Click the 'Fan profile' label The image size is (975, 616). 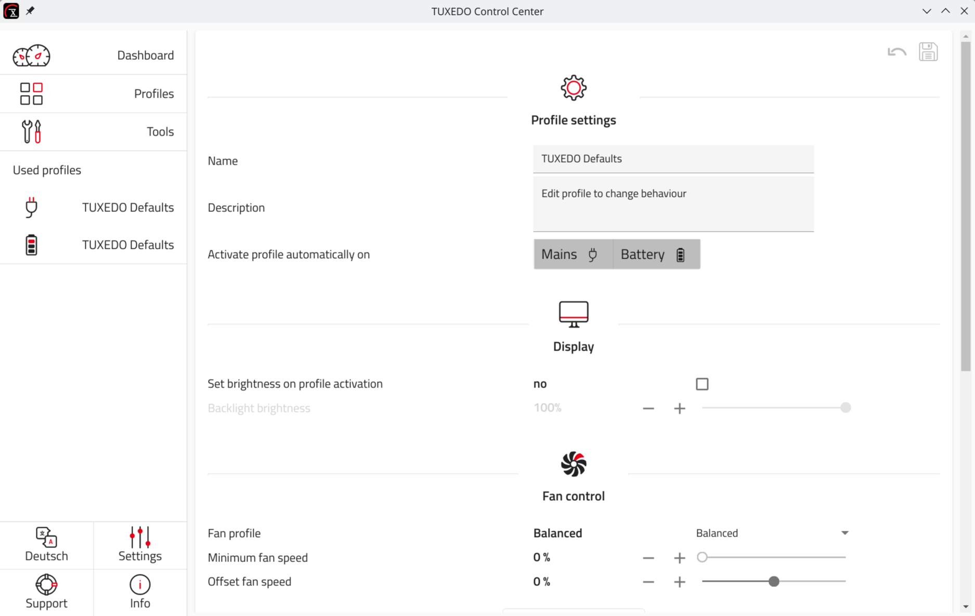[234, 533]
